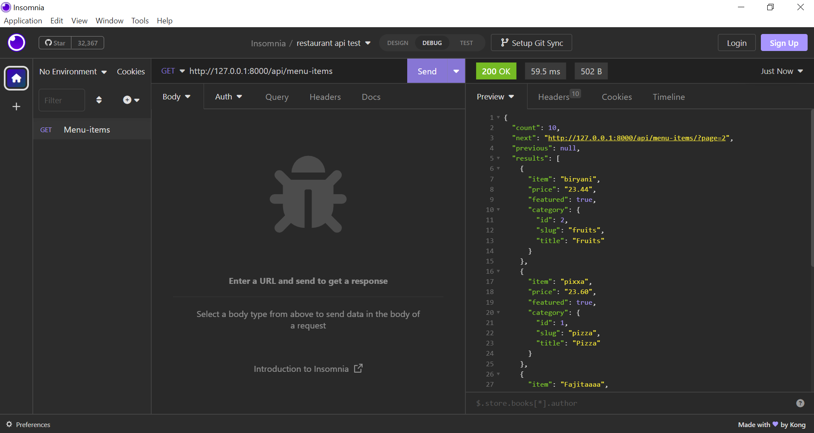The image size is (814, 433).
Task: Switch to TEST activity
Action: point(466,43)
